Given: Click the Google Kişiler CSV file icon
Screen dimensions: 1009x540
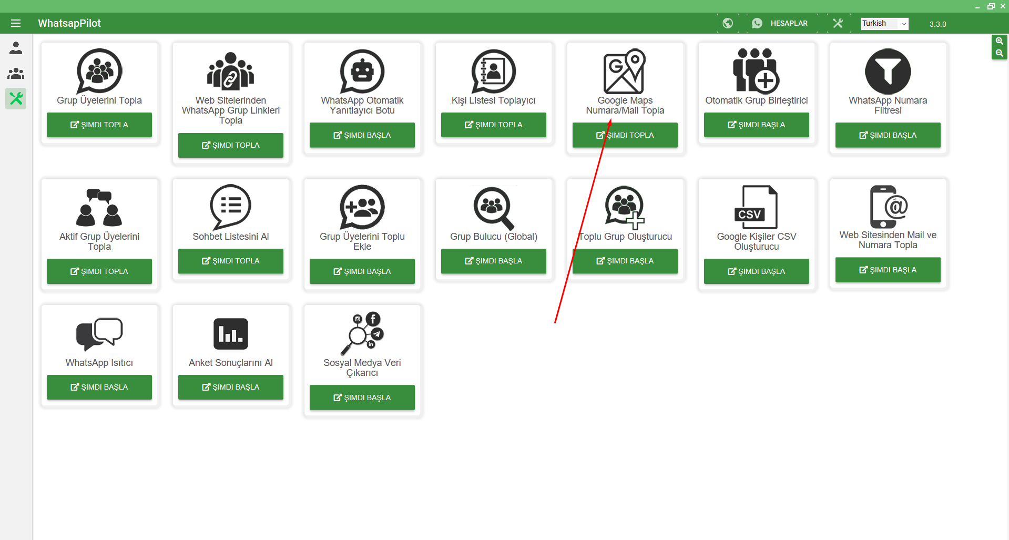Looking at the screenshot, I should click(x=756, y=207).
